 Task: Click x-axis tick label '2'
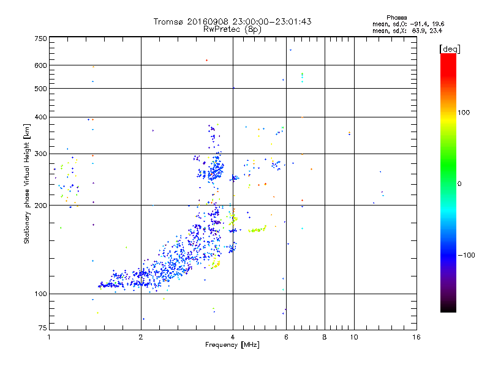pyautogui.click(x=141, y=337)
